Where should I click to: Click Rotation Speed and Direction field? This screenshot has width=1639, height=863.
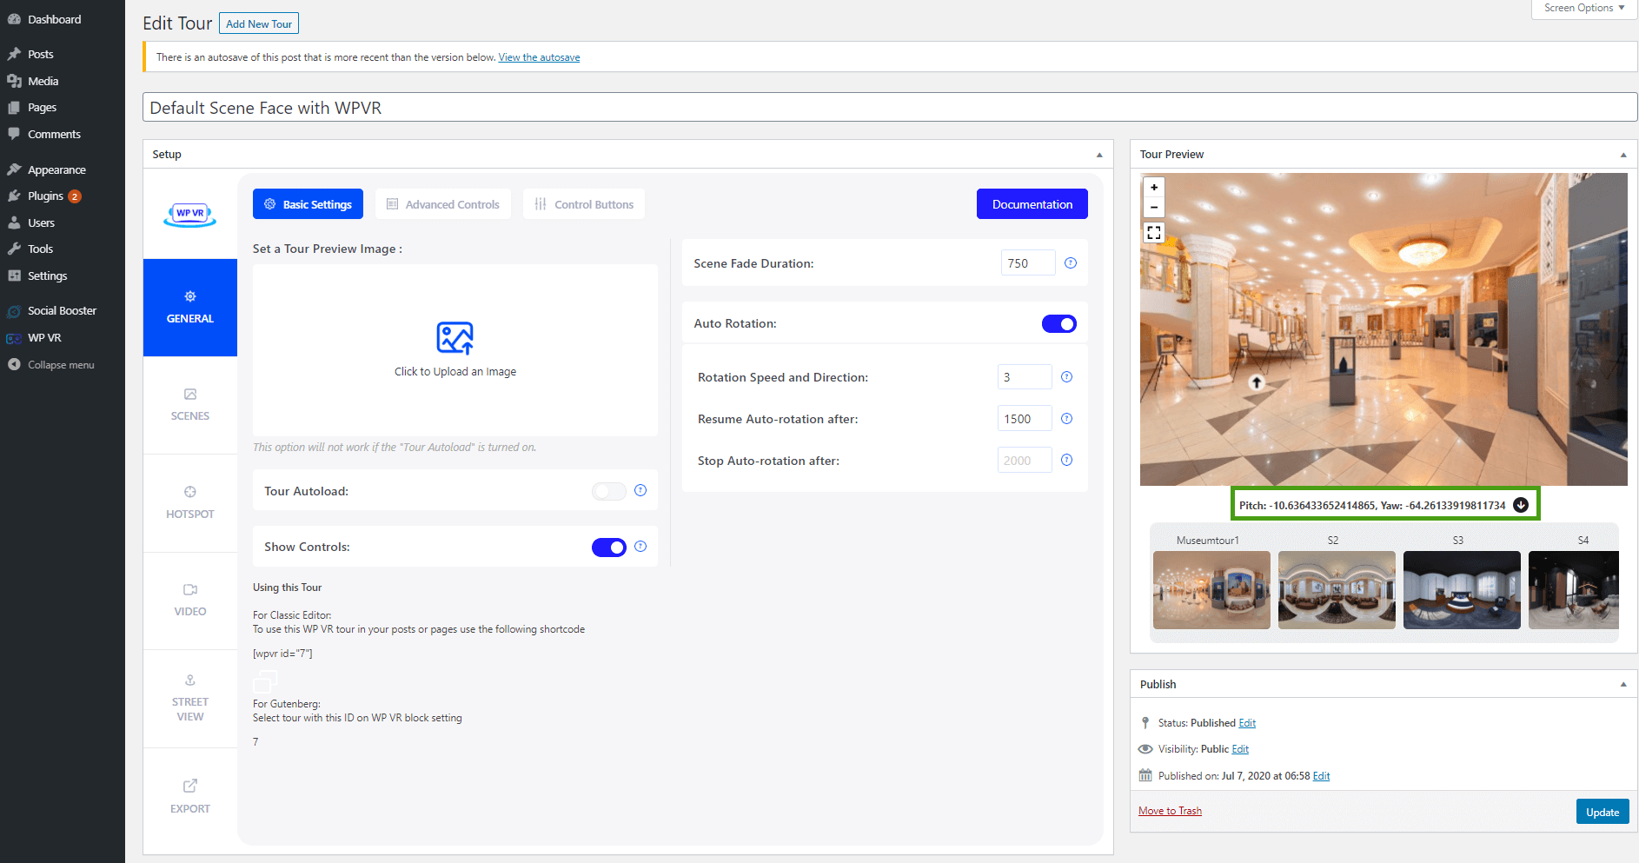tap(1025, 377)
